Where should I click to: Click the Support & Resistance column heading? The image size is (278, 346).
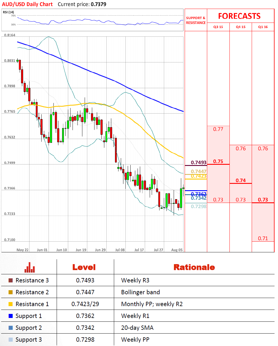point(196,20)
